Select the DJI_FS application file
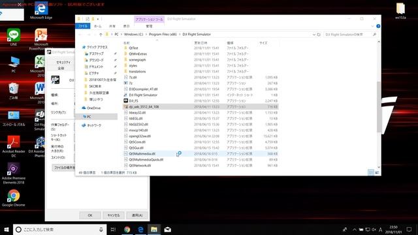Screen dimensions: 418x235 (133, 101)
